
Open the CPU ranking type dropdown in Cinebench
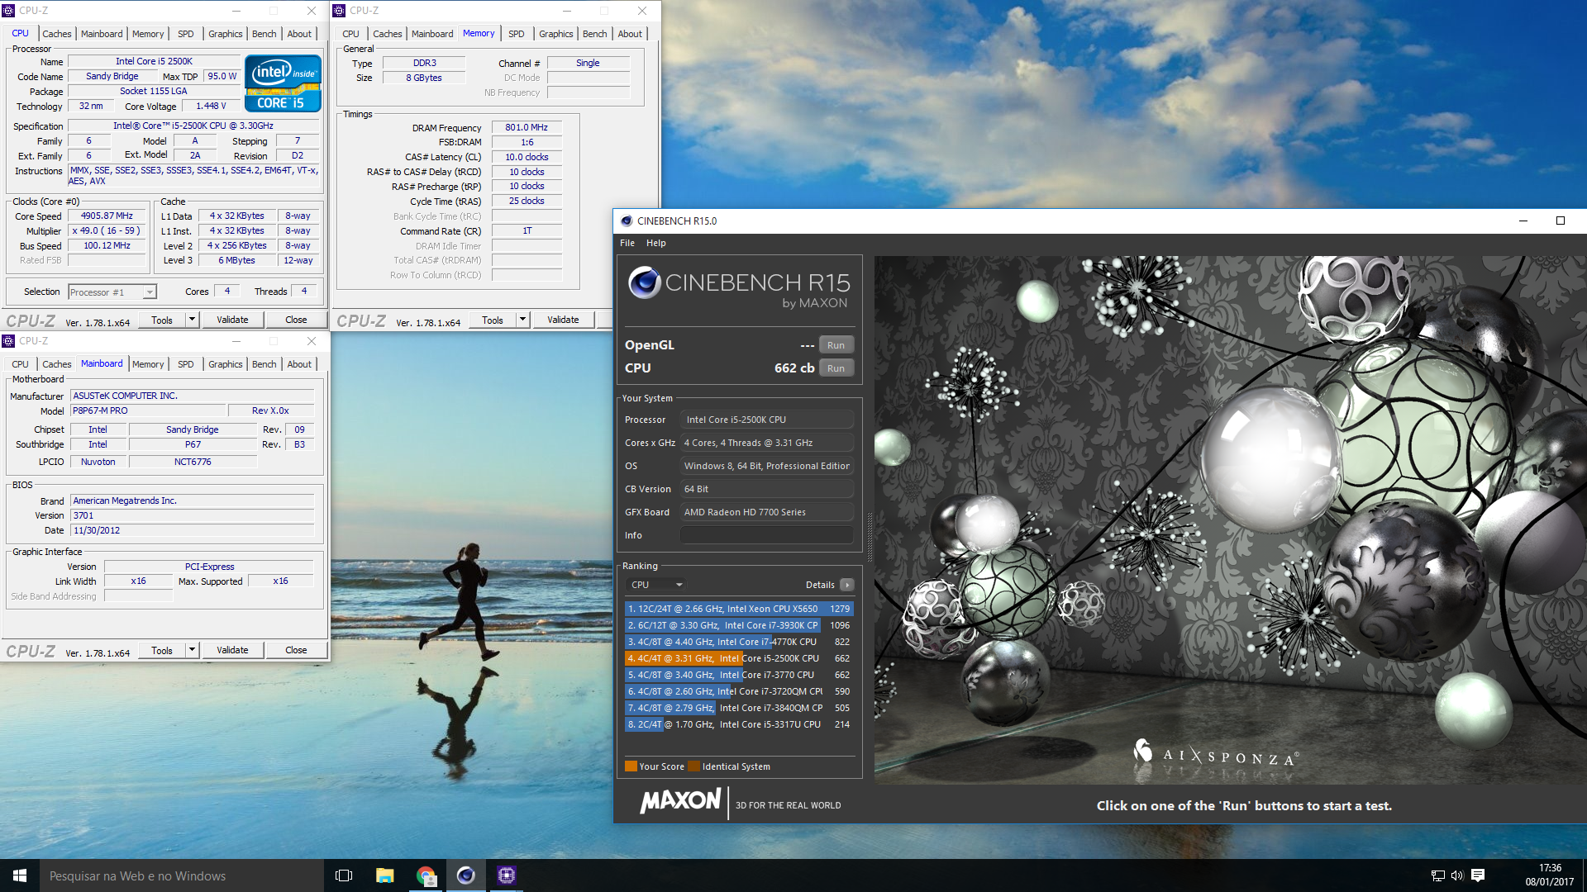click(x=656, y=585)
